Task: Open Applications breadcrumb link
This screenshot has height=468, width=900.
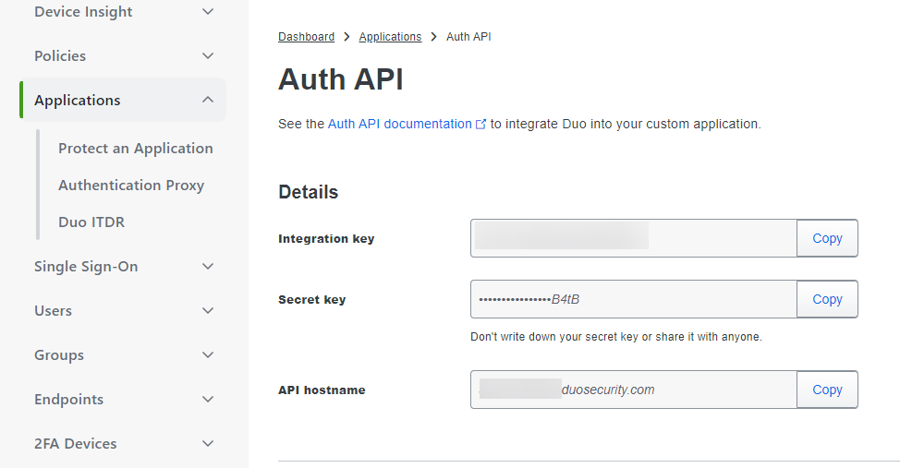Action: point(390,37)
